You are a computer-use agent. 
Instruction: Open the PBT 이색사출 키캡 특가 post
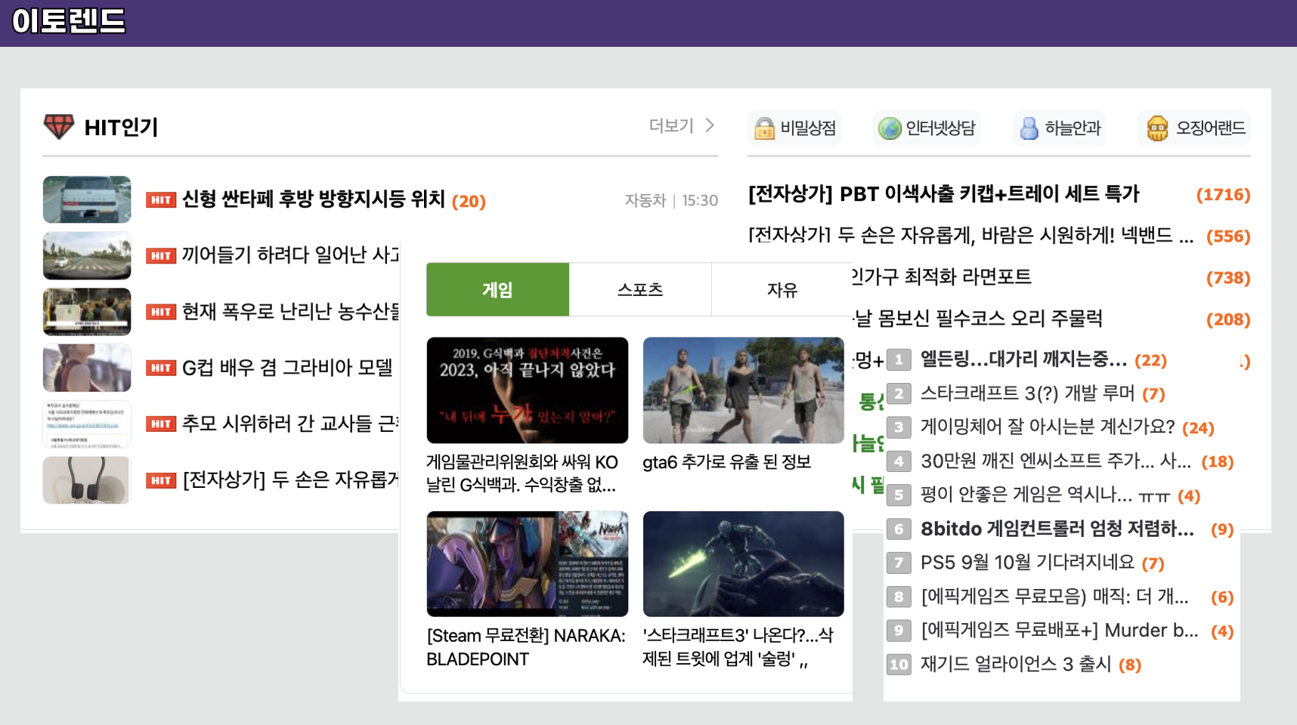pyautogui.click(x=943, y=194)
